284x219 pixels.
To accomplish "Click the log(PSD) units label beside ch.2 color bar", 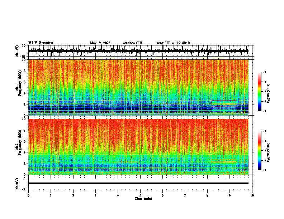I will [269, 152].
